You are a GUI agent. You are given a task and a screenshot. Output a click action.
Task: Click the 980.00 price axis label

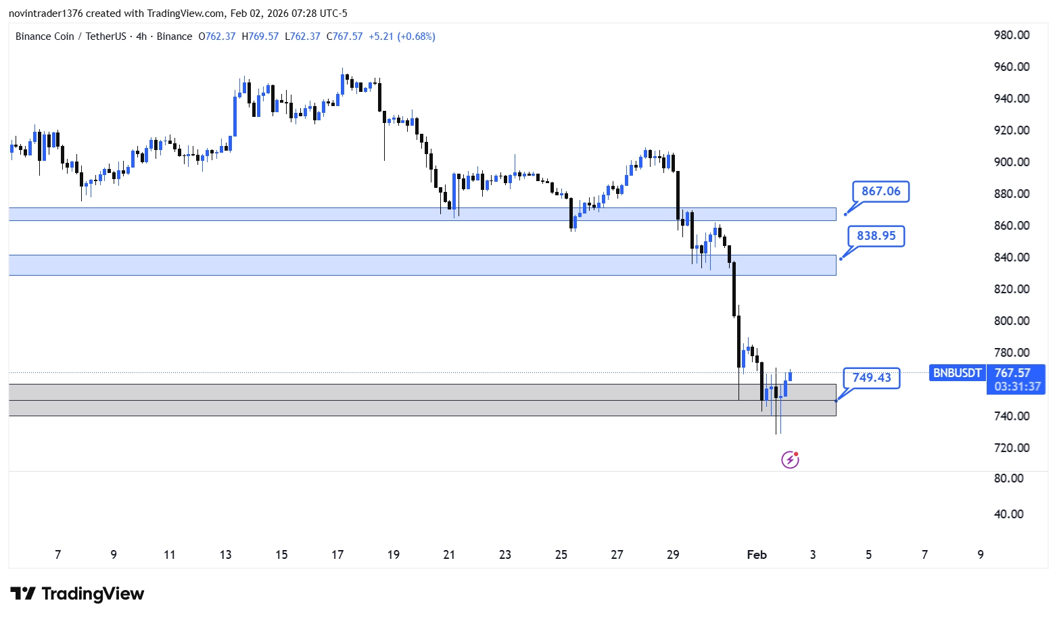tap(1012, 35)
